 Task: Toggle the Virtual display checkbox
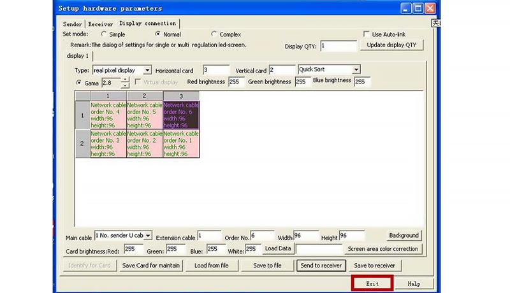tap(138, 82)
